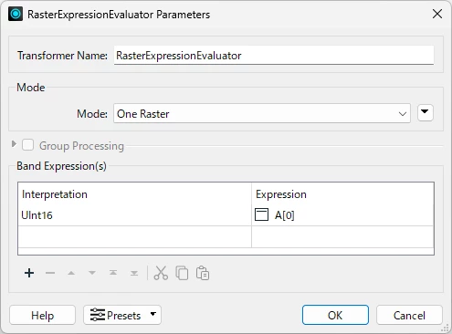
Task: Click the OK button
Action: [335, 315]
